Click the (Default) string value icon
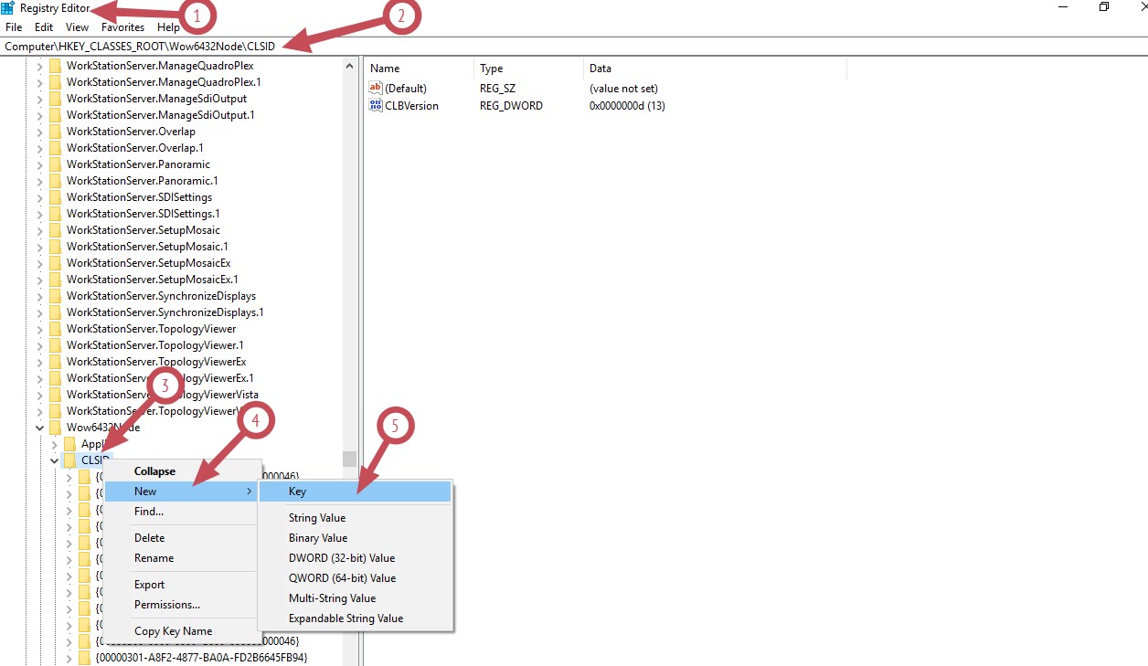 pyautogui.click(x=375, y=88)
